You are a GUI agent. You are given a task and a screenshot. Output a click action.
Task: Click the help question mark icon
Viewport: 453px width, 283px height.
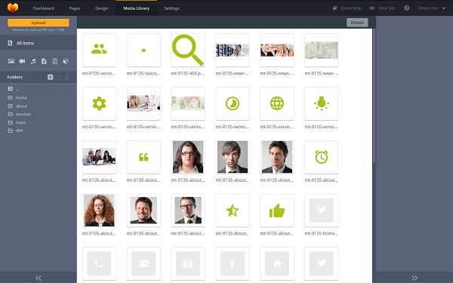coord(407,8)
